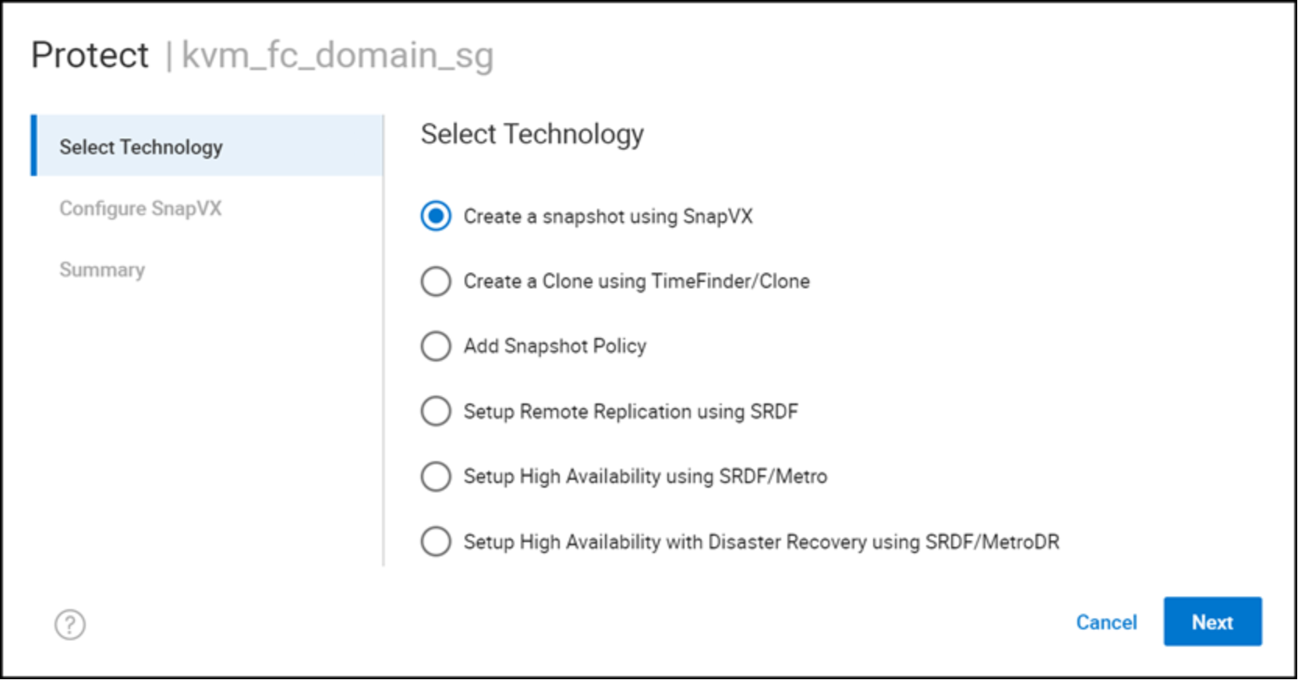The width and height of the screenshot is (1298, 680).
Task: Select Create a snapshot using SnapVX
Action: [436, 216]
